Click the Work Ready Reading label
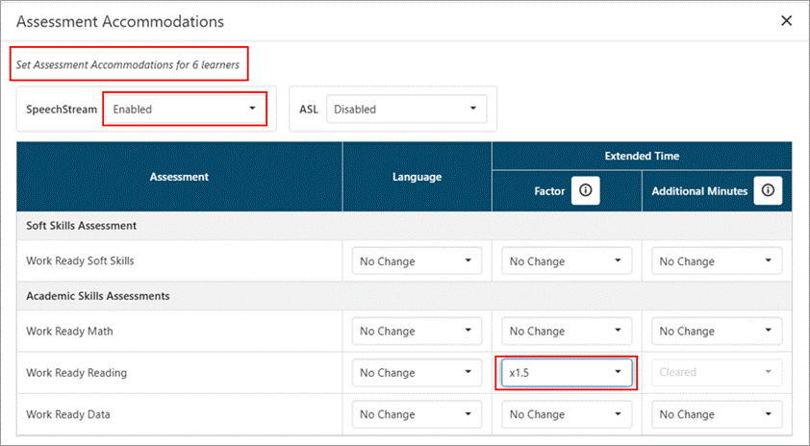The height and width of the screenshot is (446, 810). (x=76, y=373)
